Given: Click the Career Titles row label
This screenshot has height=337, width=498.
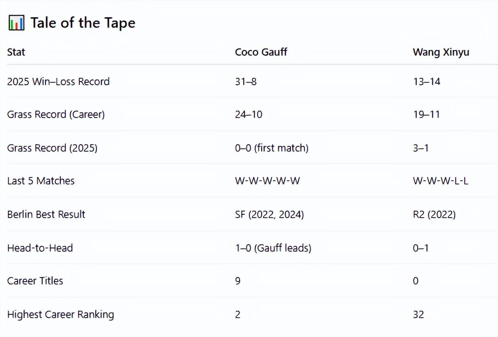Looking at the screenshot, I should pos(35,281).
